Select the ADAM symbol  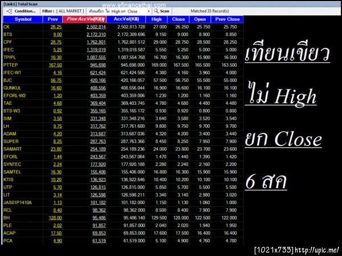point(10,134)
